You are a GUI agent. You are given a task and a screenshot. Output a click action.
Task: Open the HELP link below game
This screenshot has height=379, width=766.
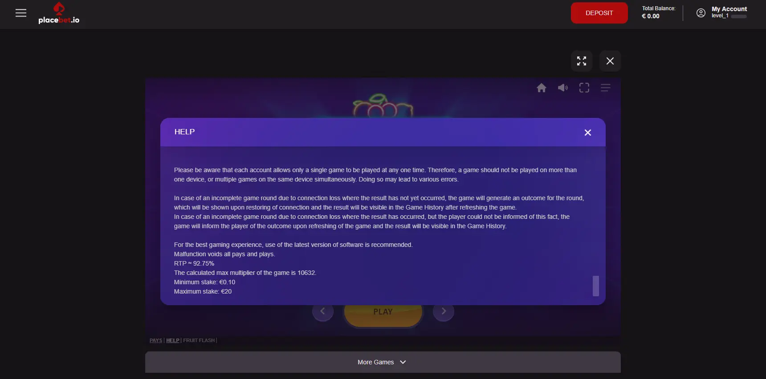pyautogui.click(x=173, y=340)
